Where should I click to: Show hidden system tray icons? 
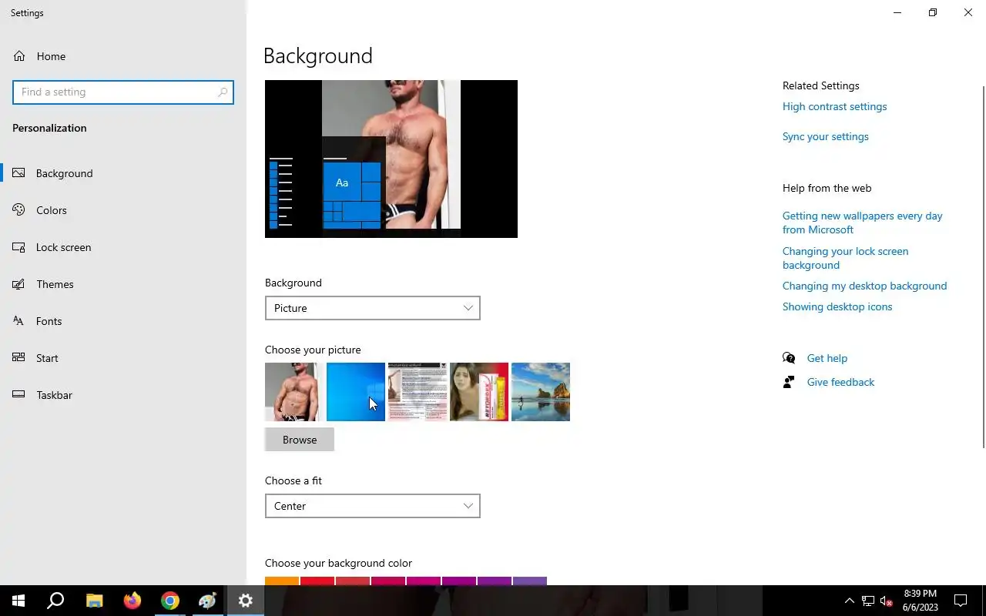coord(850,601)
